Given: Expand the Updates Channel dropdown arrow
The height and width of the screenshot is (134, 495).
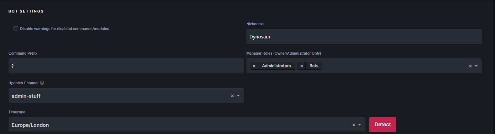Looking at the screenshot, I should point(238,96).
